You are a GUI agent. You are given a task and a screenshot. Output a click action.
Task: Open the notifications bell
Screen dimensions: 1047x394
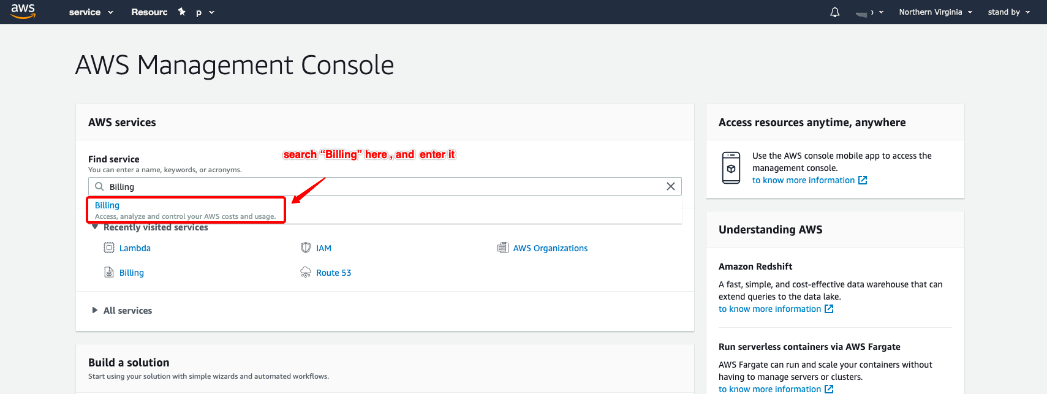point(834,12)
